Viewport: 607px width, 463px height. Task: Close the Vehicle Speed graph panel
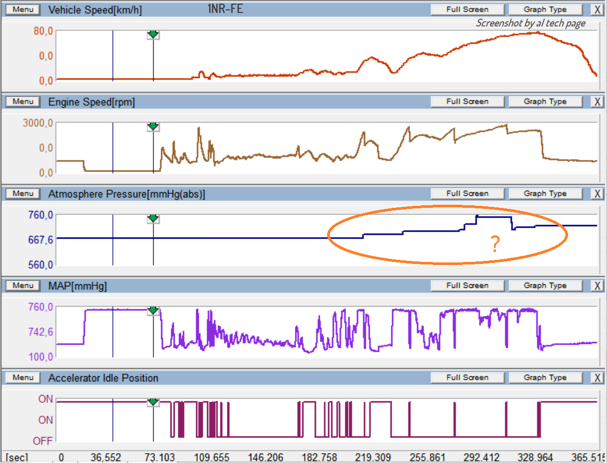598,9
